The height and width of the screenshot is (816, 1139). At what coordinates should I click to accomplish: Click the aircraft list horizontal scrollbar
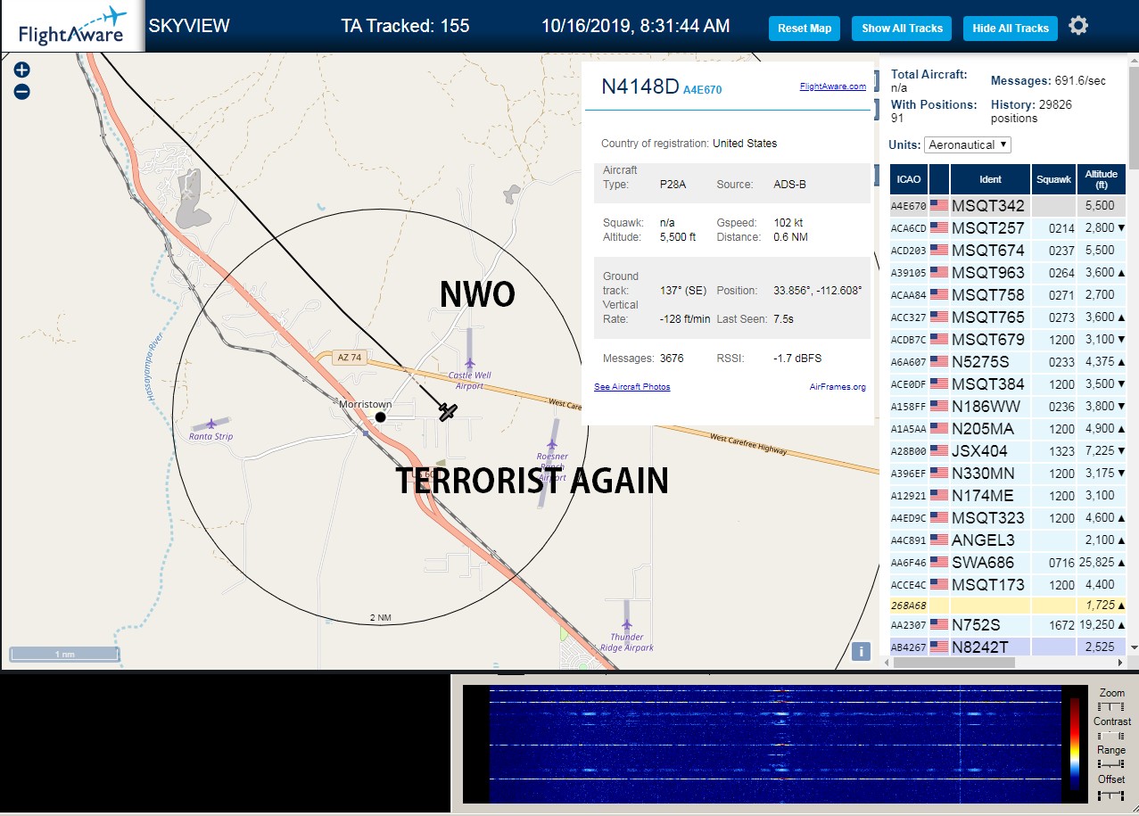point(953,663)
